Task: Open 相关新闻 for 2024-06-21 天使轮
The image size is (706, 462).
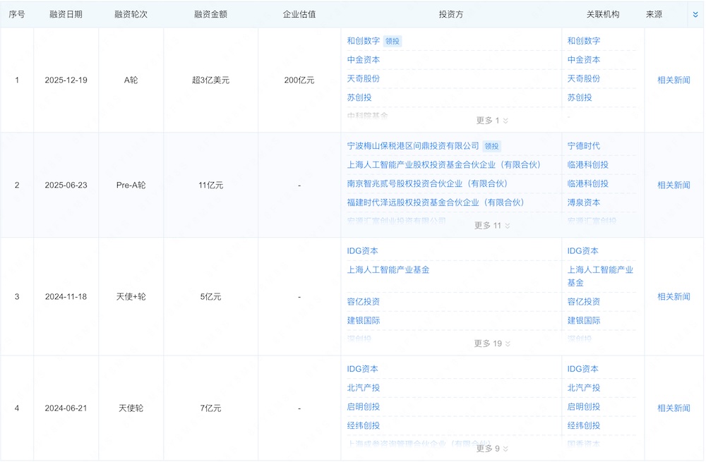Action: 674,408
